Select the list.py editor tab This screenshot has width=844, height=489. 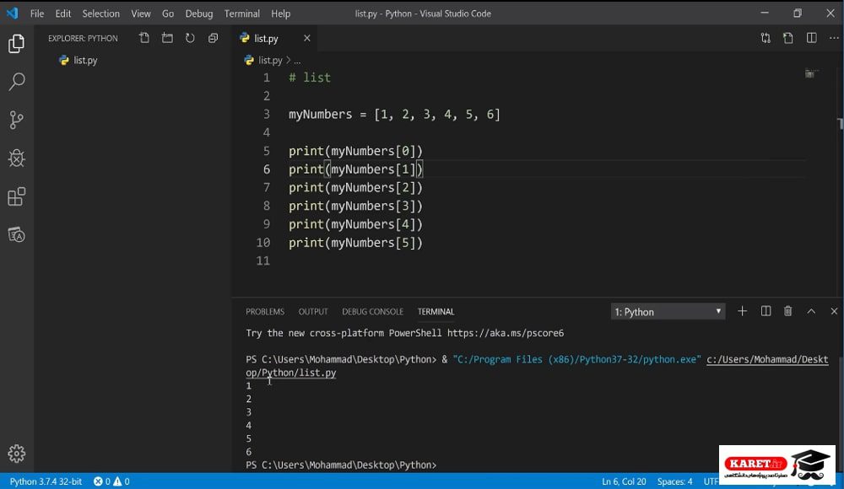tap(266, 38)
